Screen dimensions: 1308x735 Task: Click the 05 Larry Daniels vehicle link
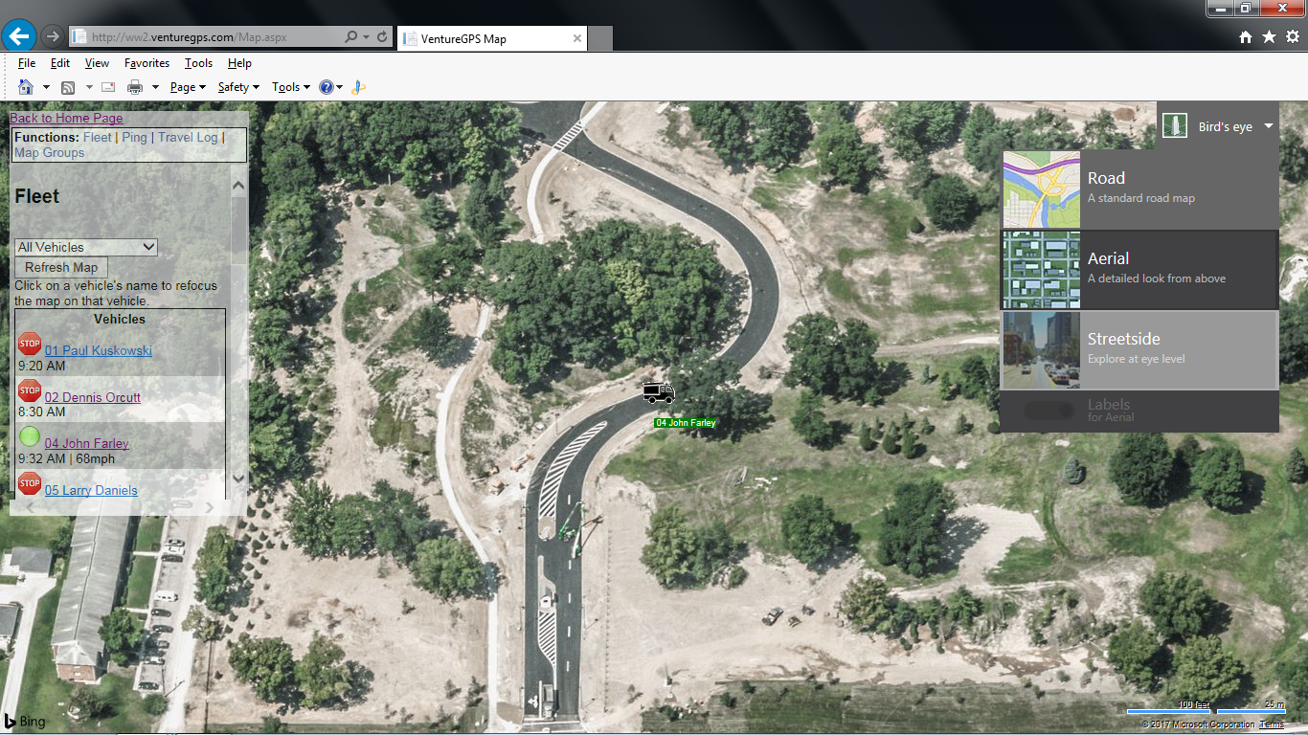(x=91, y=490)
